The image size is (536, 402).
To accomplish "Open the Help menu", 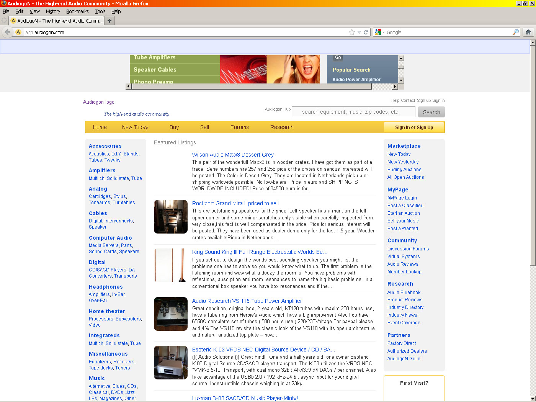I will tap(116, 11).
